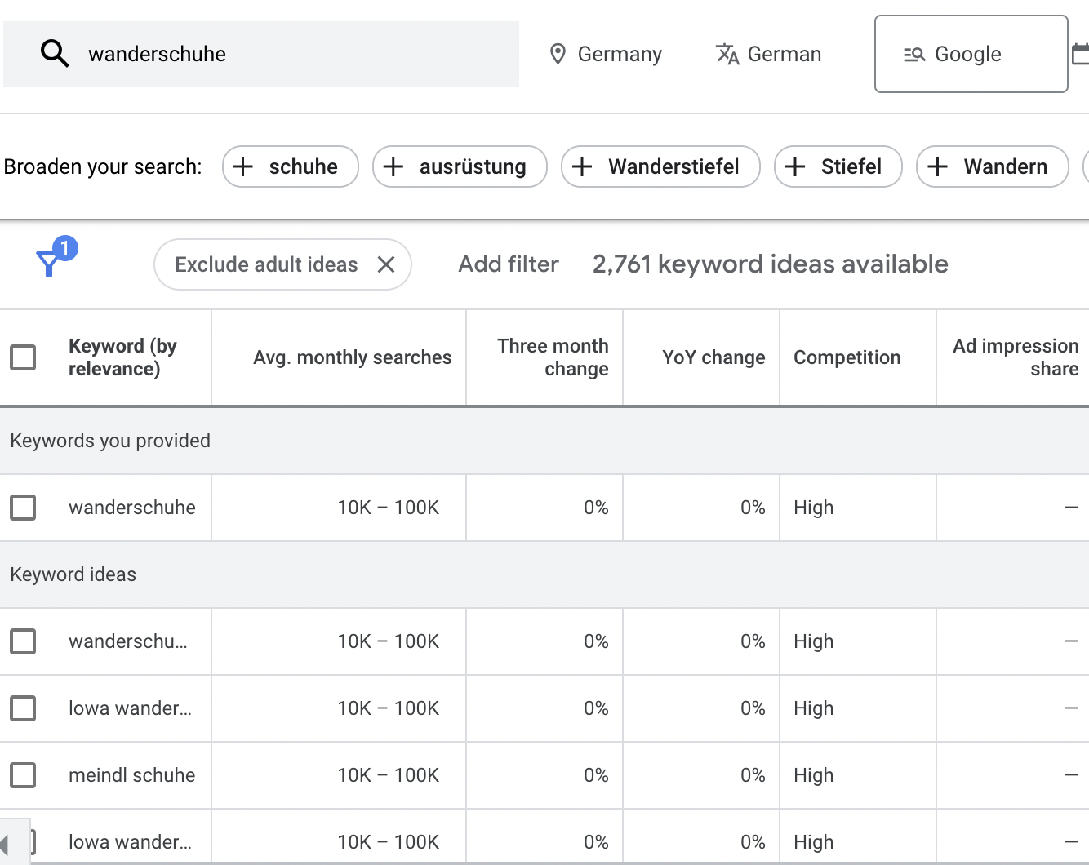Click the search magnifier icon

(55, 54)
